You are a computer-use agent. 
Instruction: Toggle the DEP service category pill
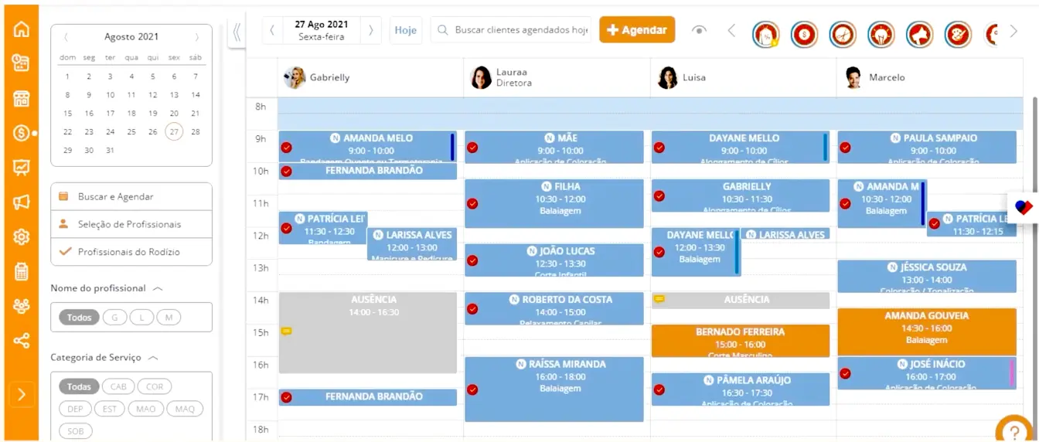75,409
